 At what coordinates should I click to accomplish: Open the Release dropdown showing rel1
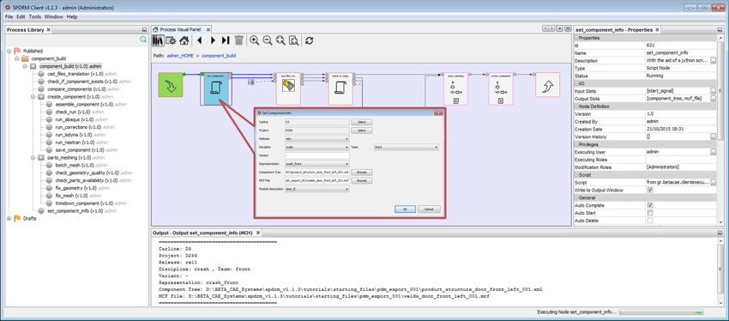tap(317, 139)
